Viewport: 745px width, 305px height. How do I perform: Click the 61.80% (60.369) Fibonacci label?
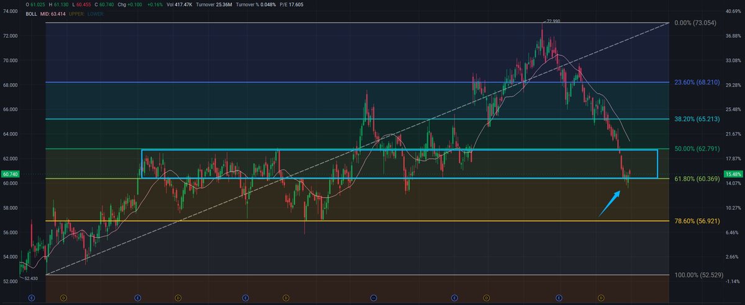698,179
